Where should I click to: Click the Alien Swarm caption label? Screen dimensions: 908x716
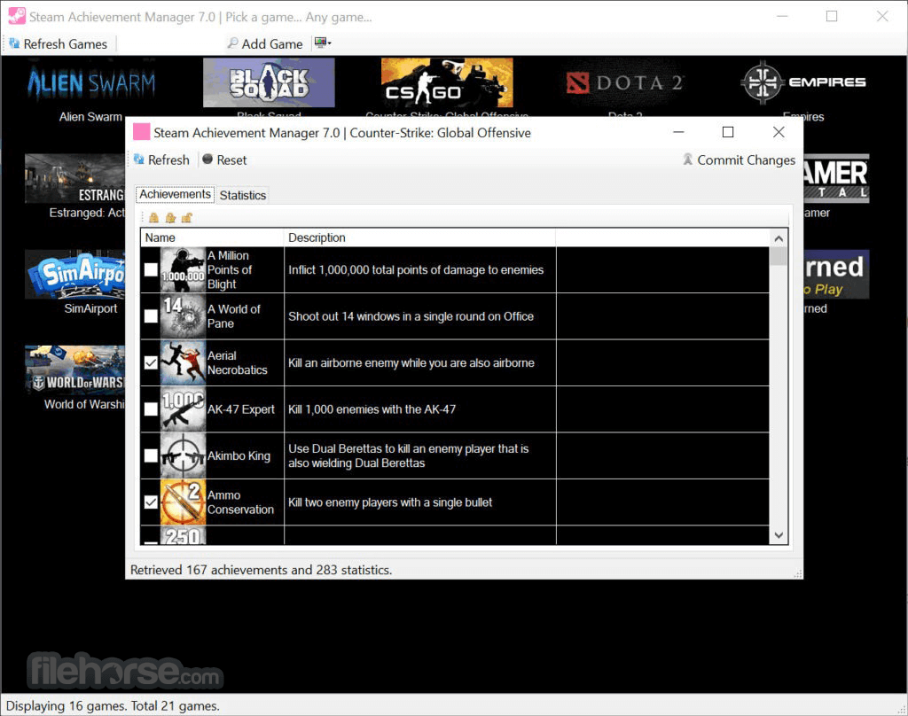tap(90, 116)
